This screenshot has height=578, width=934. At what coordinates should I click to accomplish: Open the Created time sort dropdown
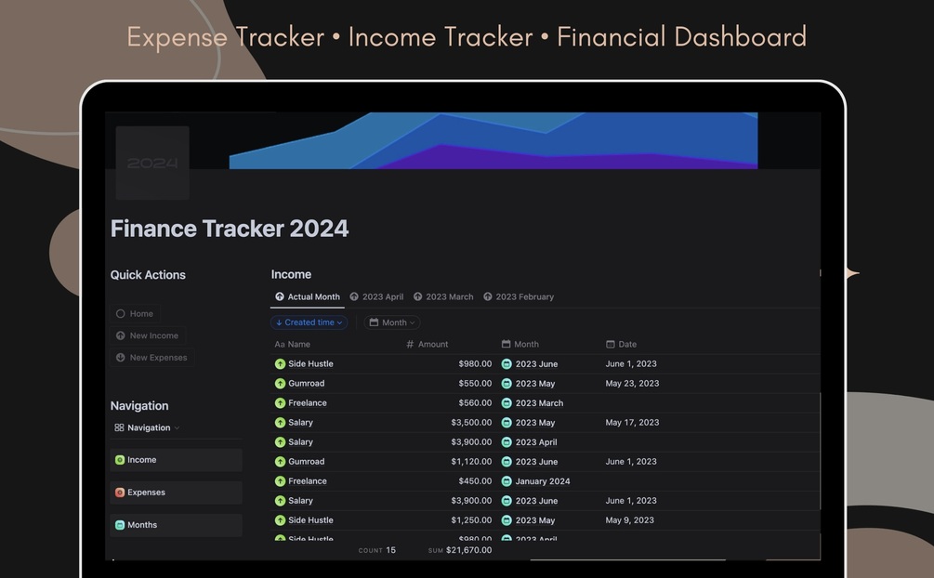pos(309,322)
